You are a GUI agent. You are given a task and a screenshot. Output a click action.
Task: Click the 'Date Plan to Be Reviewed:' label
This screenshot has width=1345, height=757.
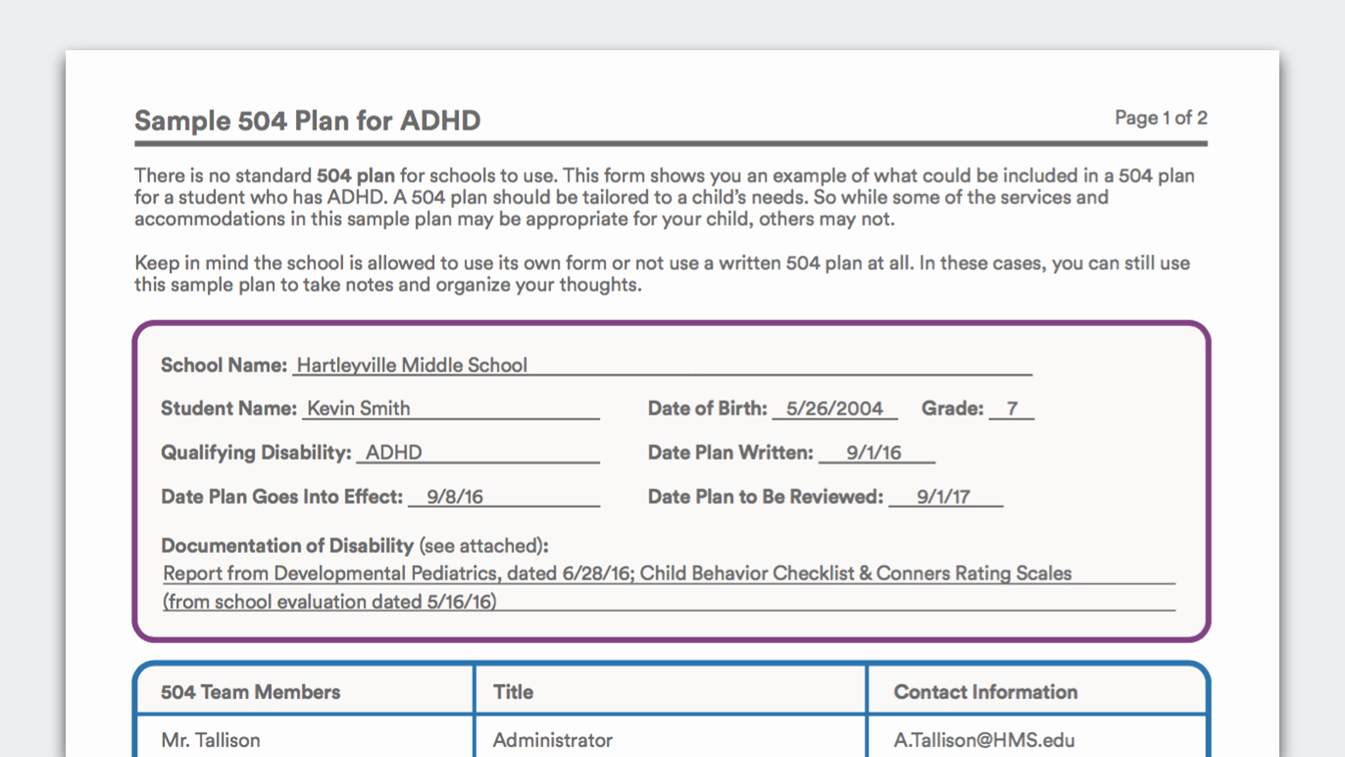pyautogui.click(x=765, y=496)
